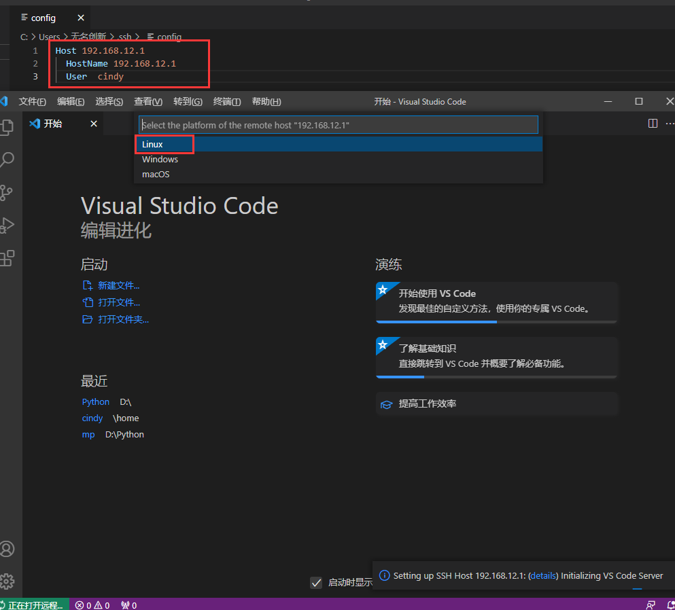Screen dimensions: 675x610
Task: Open the Search view in activity bar
Action: [7, 160]
